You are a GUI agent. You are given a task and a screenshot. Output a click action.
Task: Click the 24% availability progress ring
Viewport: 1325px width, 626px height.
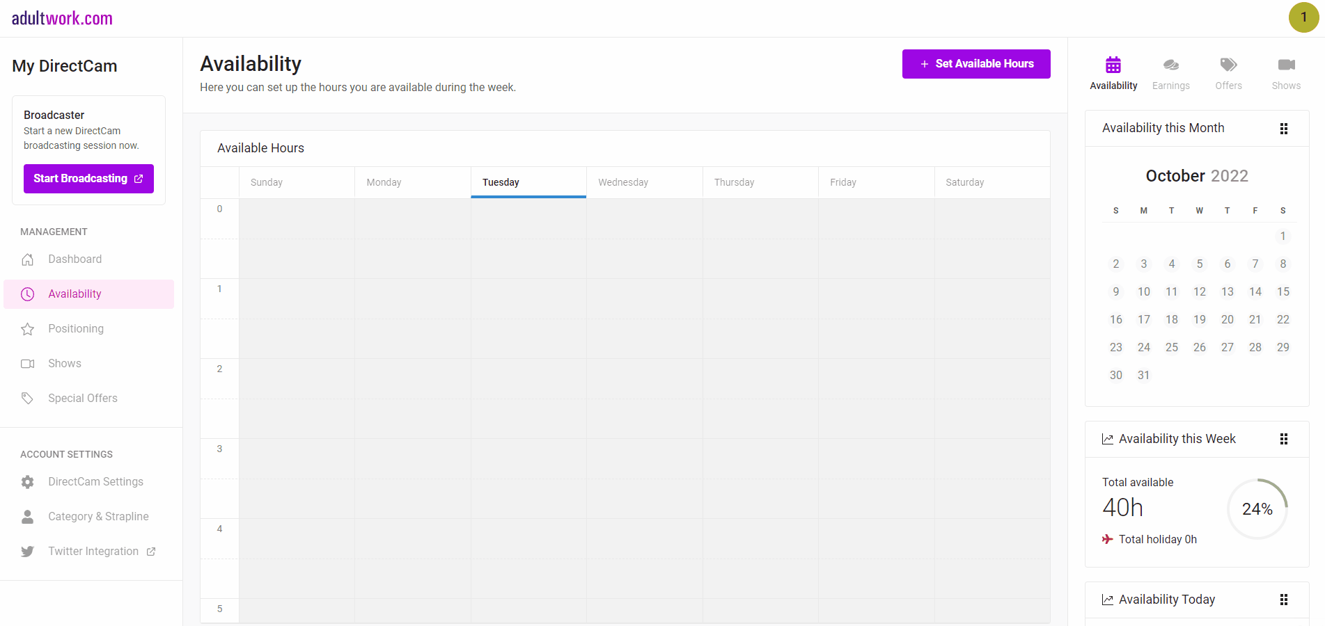pyautogui.click(x=1257, y=509)
